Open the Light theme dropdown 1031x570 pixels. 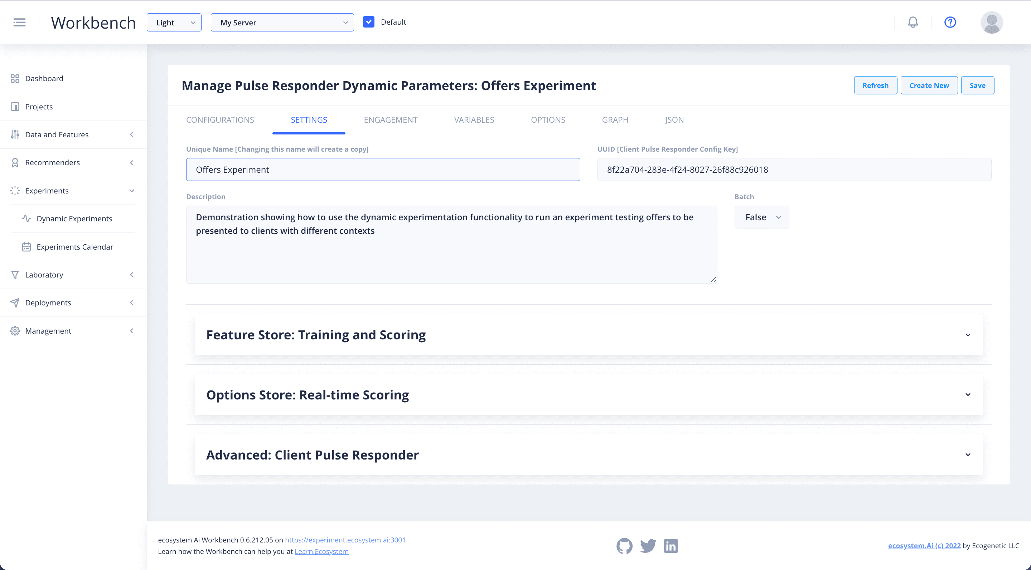point(174,23)
